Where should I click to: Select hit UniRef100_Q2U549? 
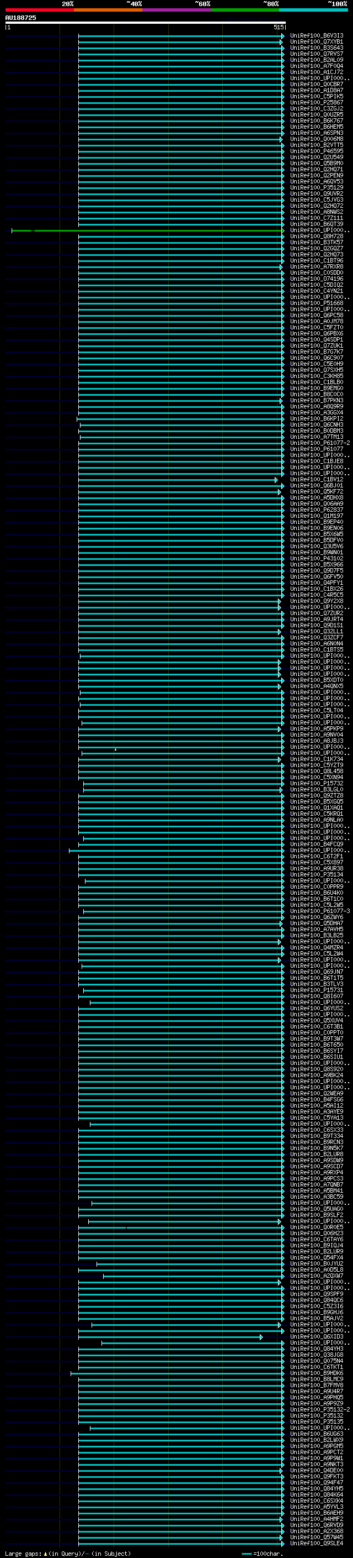tap(317, 158)
